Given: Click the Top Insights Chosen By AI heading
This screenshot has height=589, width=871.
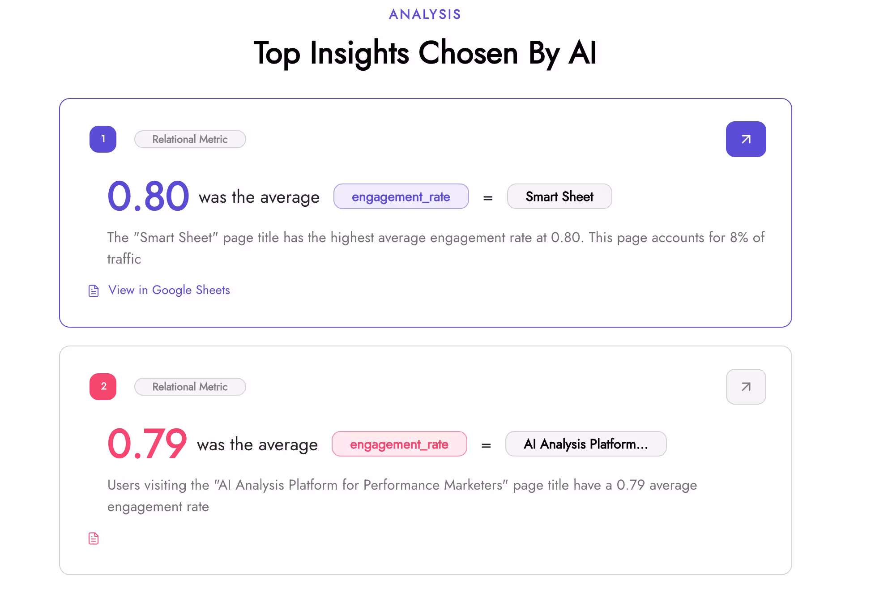Looking at the screenshot, I should pyautogui.click(x=425, y=54).
